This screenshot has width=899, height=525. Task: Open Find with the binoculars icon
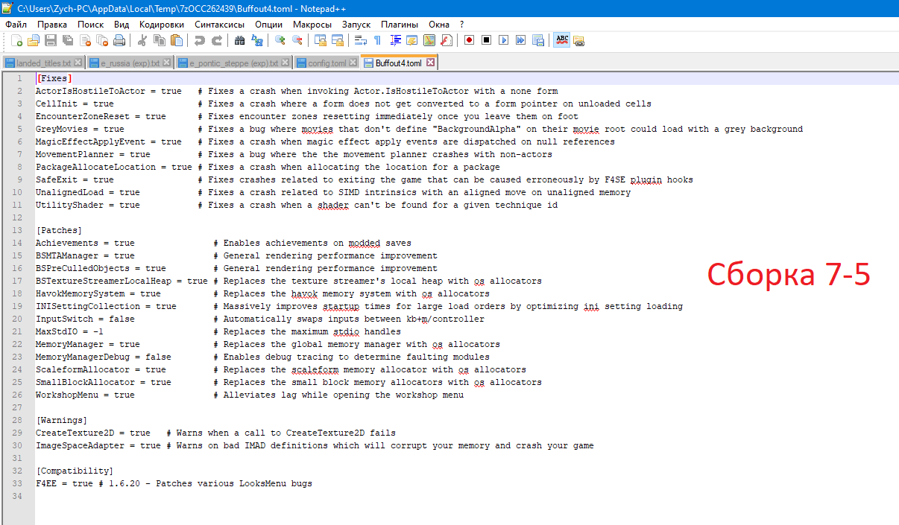point(239,40)
